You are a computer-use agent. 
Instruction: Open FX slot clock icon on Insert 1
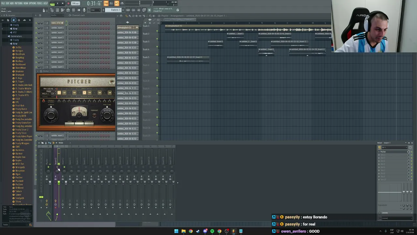click(55, 204)
